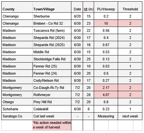Screen dimensions: 144x133
Task: Select the PLH/sweep header cell
Action: [x=106, y=7]
